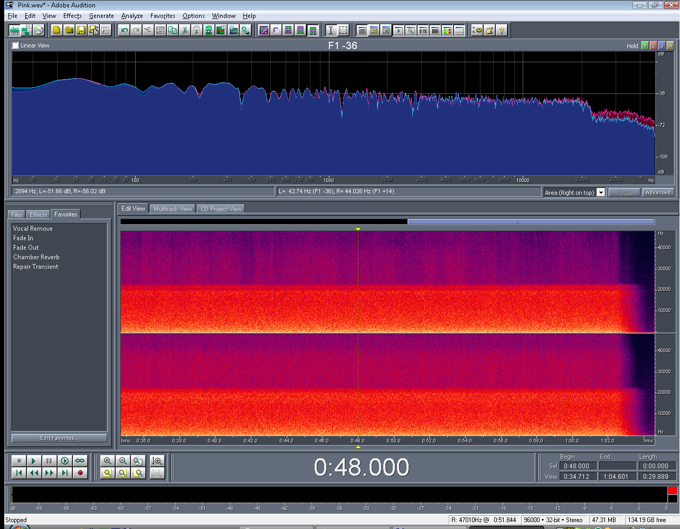Click the Zoom In Horizontally icon

[x=108, y=461]
